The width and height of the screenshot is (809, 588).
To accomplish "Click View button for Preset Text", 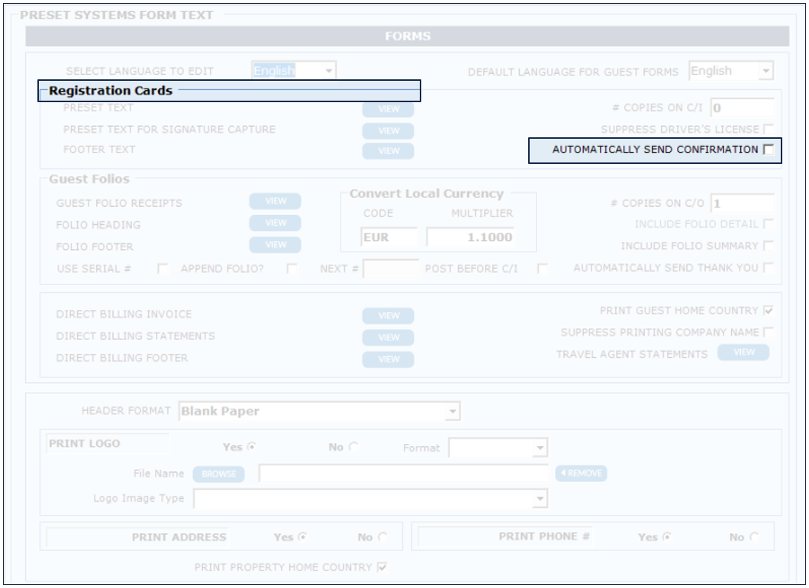I will click(388, 109).
